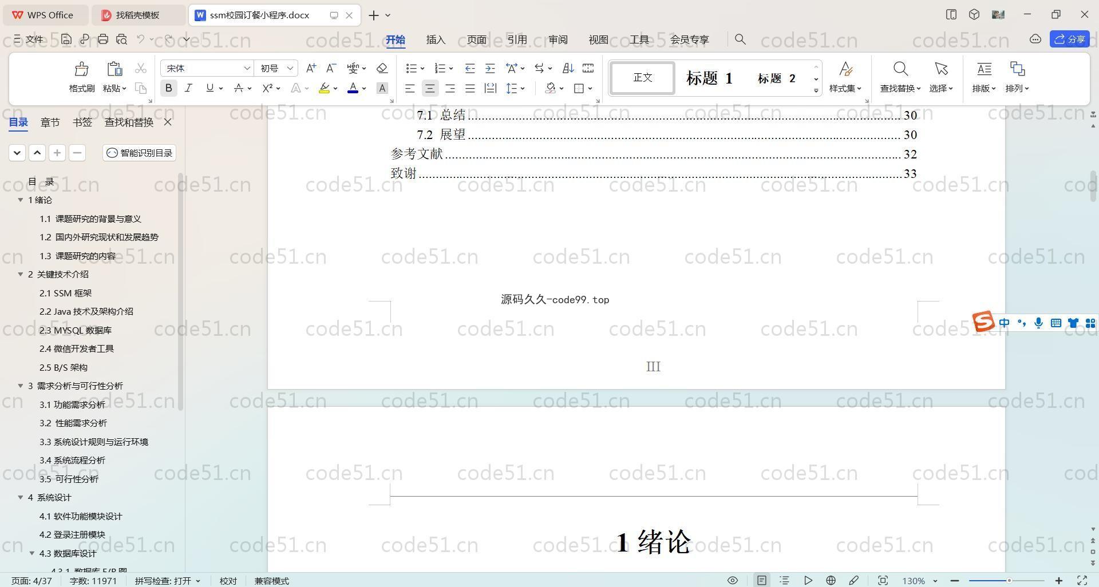Click the 智能识别目录 button
The image size is (1099, 587).
[x=140, y=153]
